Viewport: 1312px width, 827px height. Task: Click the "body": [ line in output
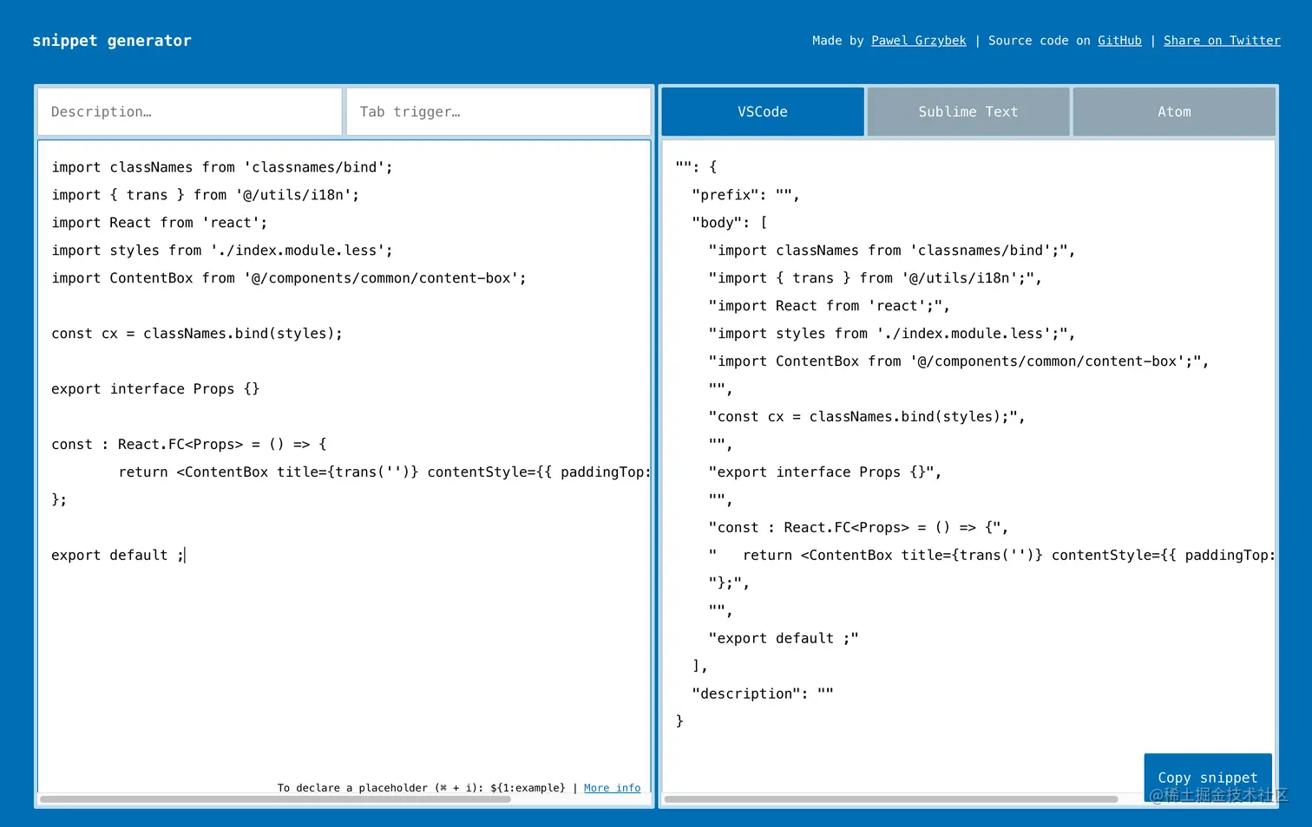pyautogui.click(x=730, y=223)
